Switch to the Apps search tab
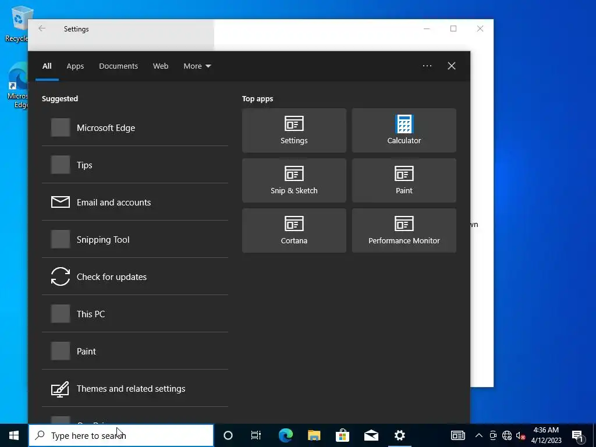596x447 pixels. (75, 66)
